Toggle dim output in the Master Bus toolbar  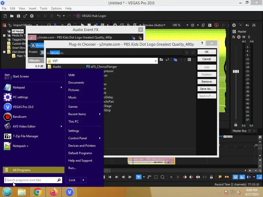247,25
